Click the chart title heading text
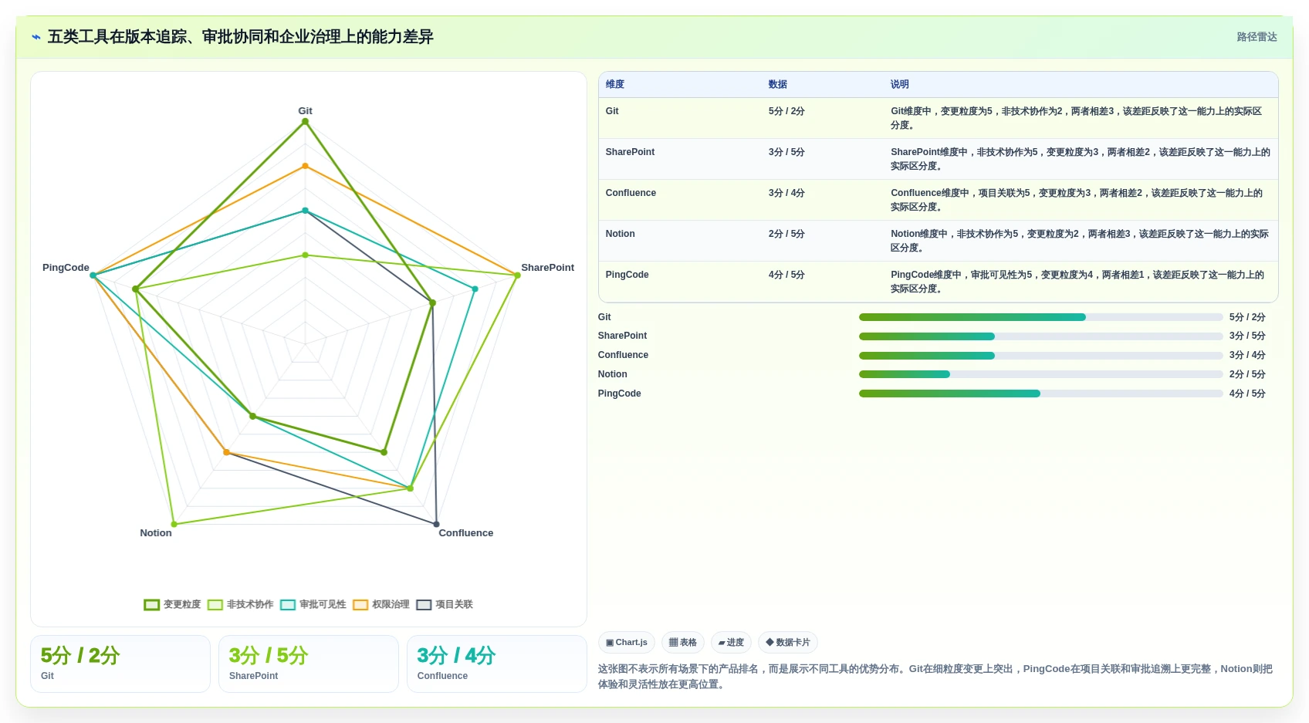The width and height of the screenshot is (1309, 723). 241,37
